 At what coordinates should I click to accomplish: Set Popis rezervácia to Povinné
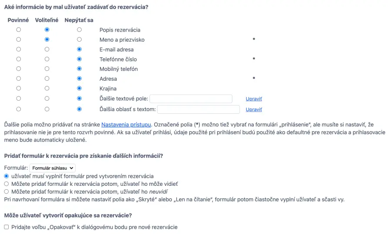pos(18,30)
